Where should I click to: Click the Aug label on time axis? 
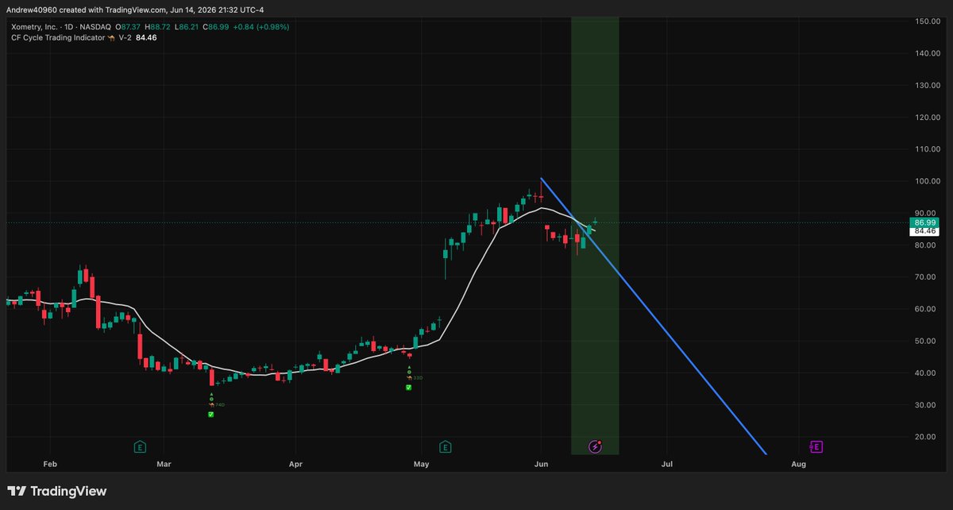[x=798, y=463]
